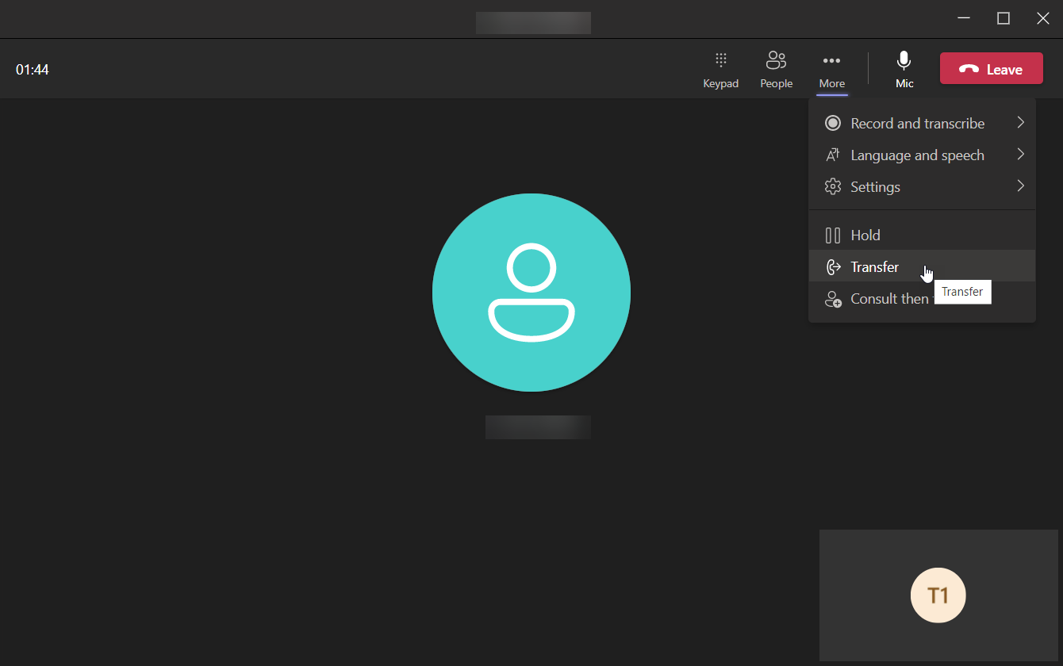Click the More ellipsis icon

click(831, 61)
